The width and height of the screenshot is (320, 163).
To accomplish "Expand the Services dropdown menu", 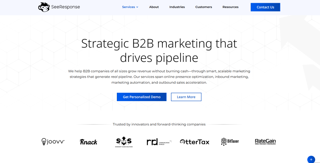I will pos(128,7).
